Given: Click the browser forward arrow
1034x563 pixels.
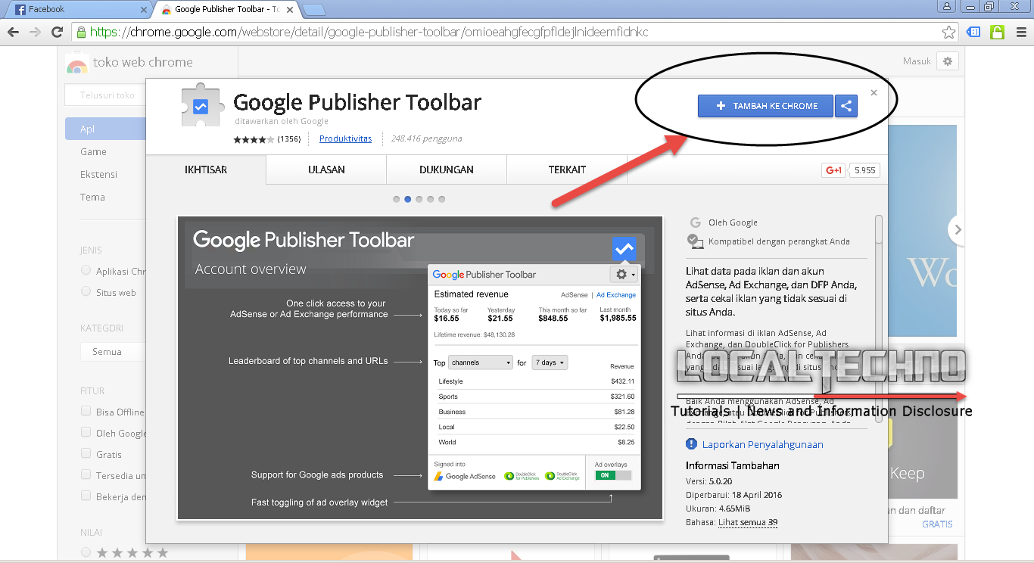Looking at the screenshot, I should point(35,33).
